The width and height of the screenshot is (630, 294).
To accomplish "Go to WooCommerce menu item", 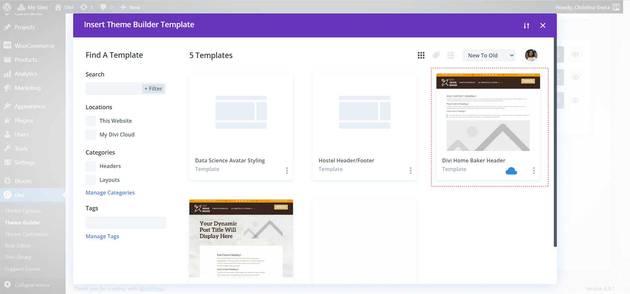I will pyautogui.click(x=34, y=46).
